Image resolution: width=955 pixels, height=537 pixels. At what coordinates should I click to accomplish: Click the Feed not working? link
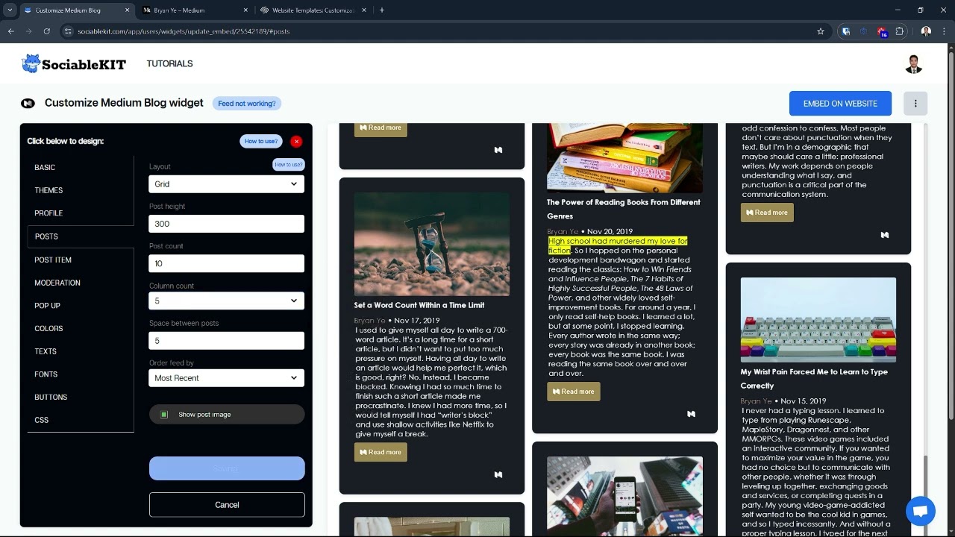pos(247,104)
